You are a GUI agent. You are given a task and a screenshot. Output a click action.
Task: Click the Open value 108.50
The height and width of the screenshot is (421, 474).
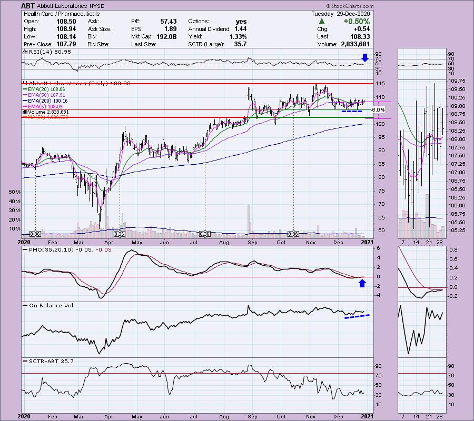[66, 22]
